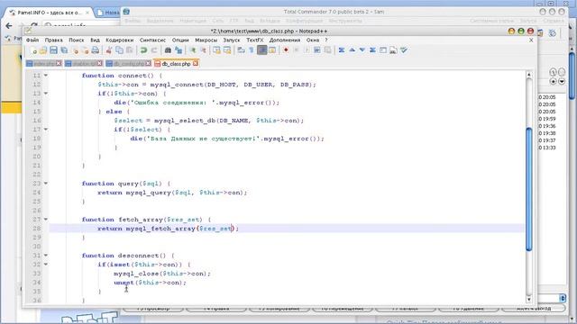Undo last edit with green arrow icon
577x324 pixels.
point(143,50)
